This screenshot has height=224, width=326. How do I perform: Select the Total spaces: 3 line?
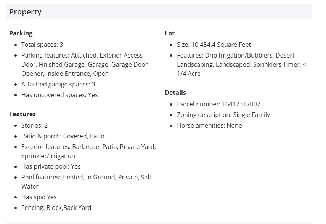click(x=42, y=45)
